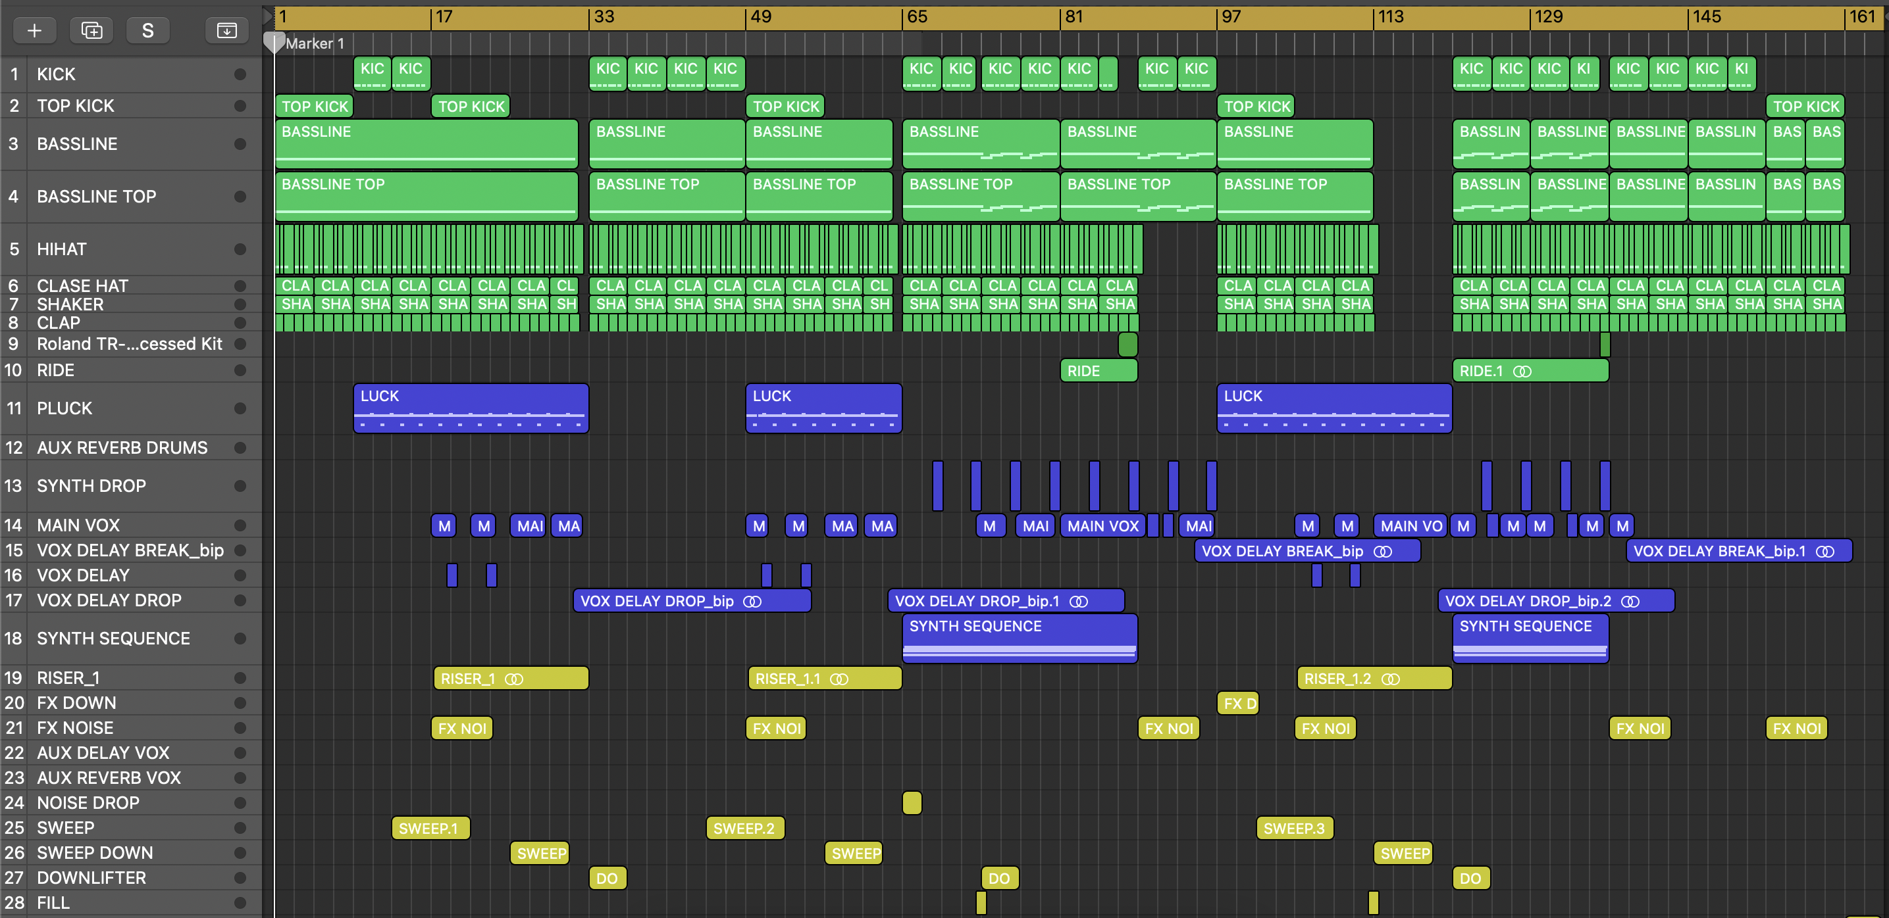Toggle the global solo S button
1889x918 pixels.
pyautogui.click(x=147, y=30)
